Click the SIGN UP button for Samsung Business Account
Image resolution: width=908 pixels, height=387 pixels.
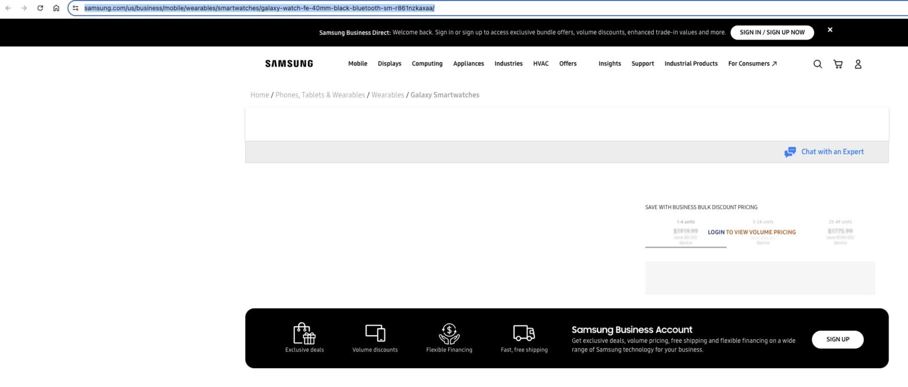[838, 339]
